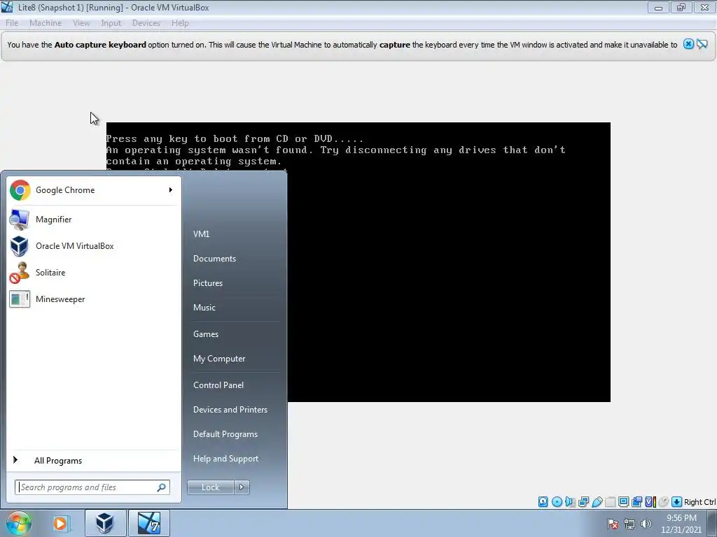Image resolution: width=717 pixels, height=537 pixels.
Task: Open Music from Start menu
Action: pos(204,308)
